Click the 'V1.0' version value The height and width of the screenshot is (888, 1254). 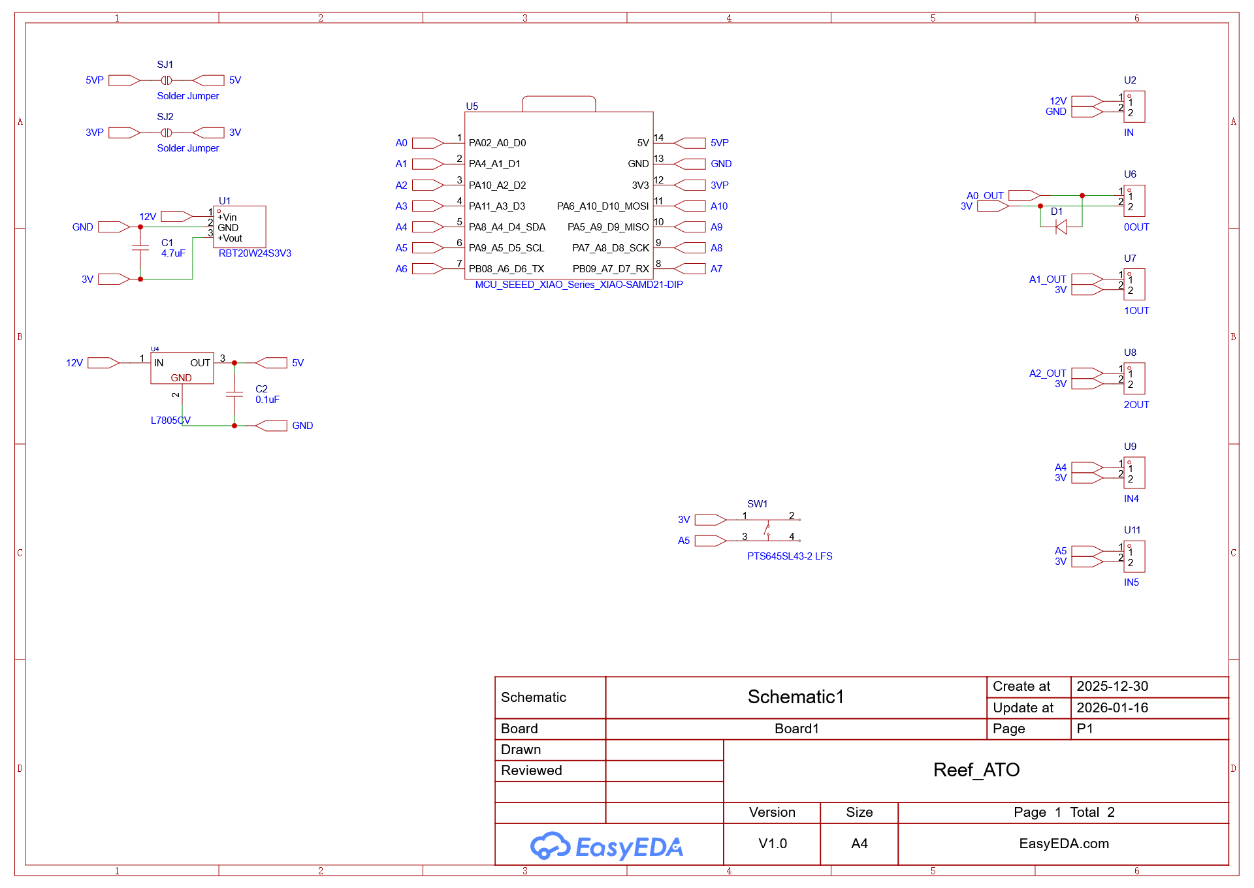(773, 844)
